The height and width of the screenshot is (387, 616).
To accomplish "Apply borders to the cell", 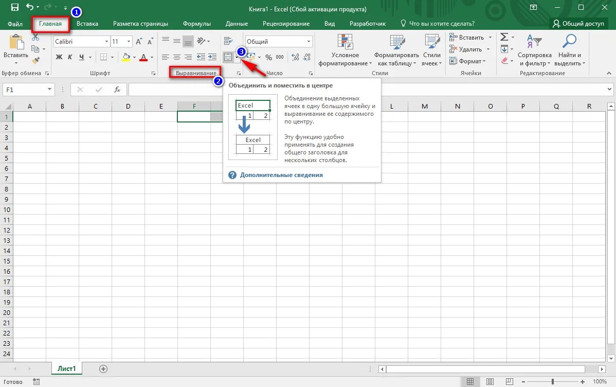I will (x=103, y=57).
